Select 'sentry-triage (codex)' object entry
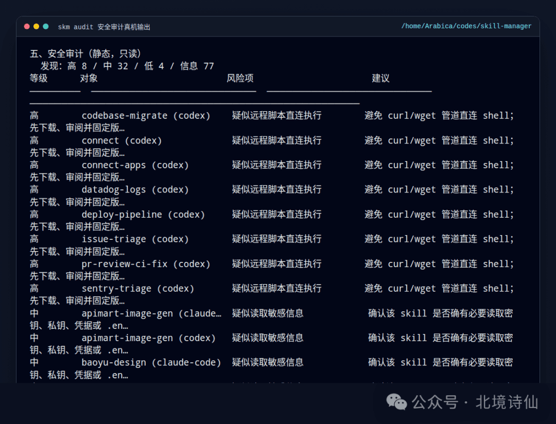This screenshot has height=424, width=556. (138, 289)
